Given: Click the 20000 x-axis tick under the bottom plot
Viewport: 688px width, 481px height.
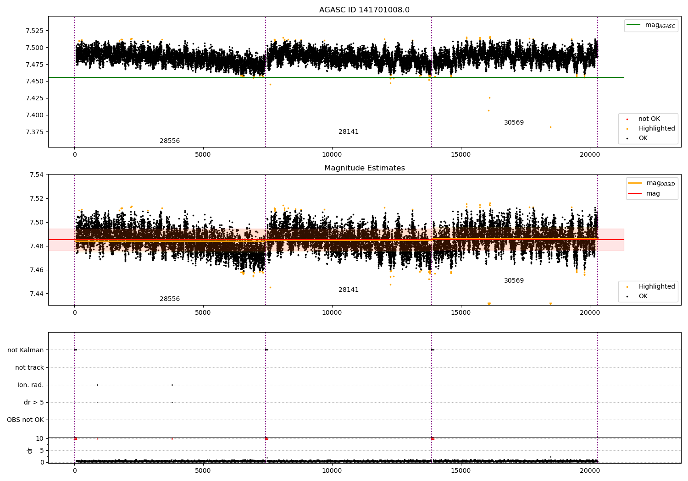Looking at the screenshot, I should coord(589,470).
